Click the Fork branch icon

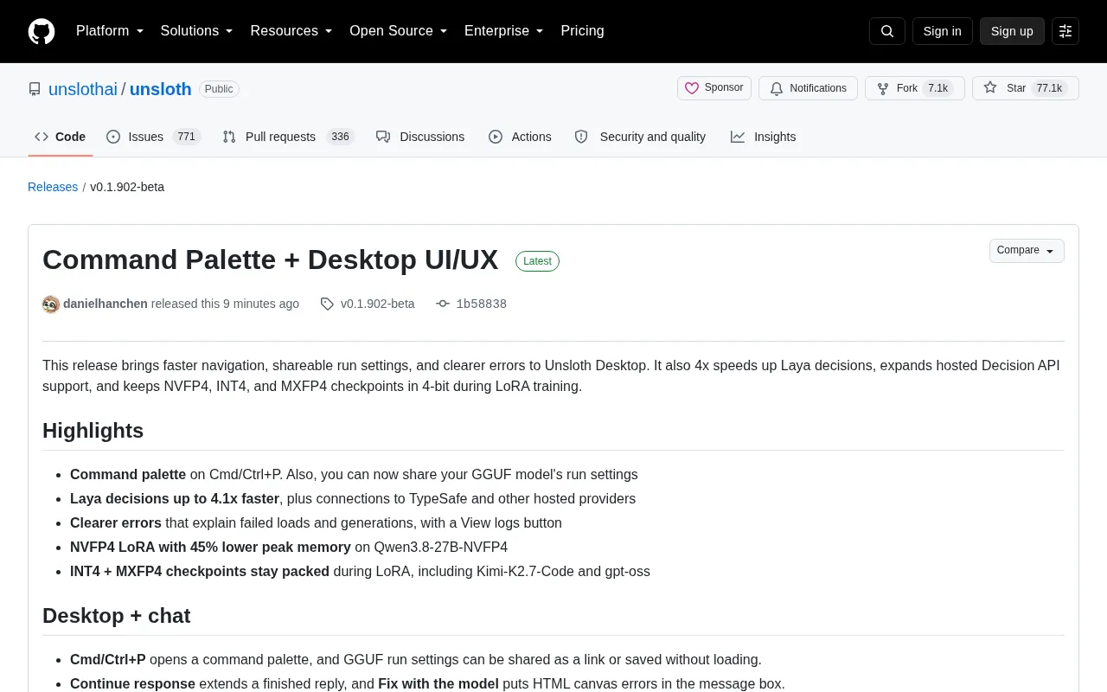tap(883, 88)
